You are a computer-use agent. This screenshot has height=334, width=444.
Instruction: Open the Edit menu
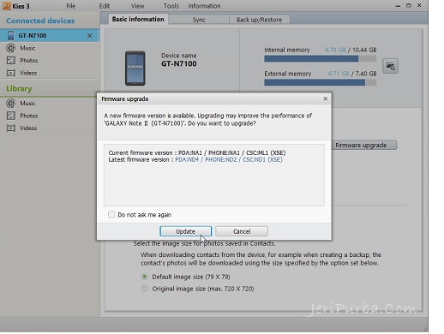105,6
